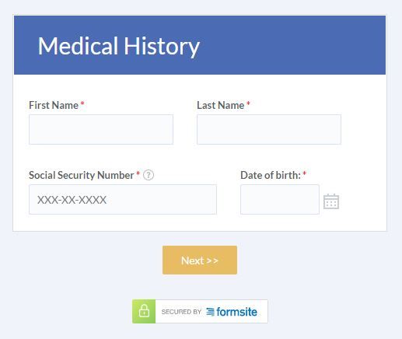Click the Last Name label
402x339 pixels.
[x=221, y=105]
